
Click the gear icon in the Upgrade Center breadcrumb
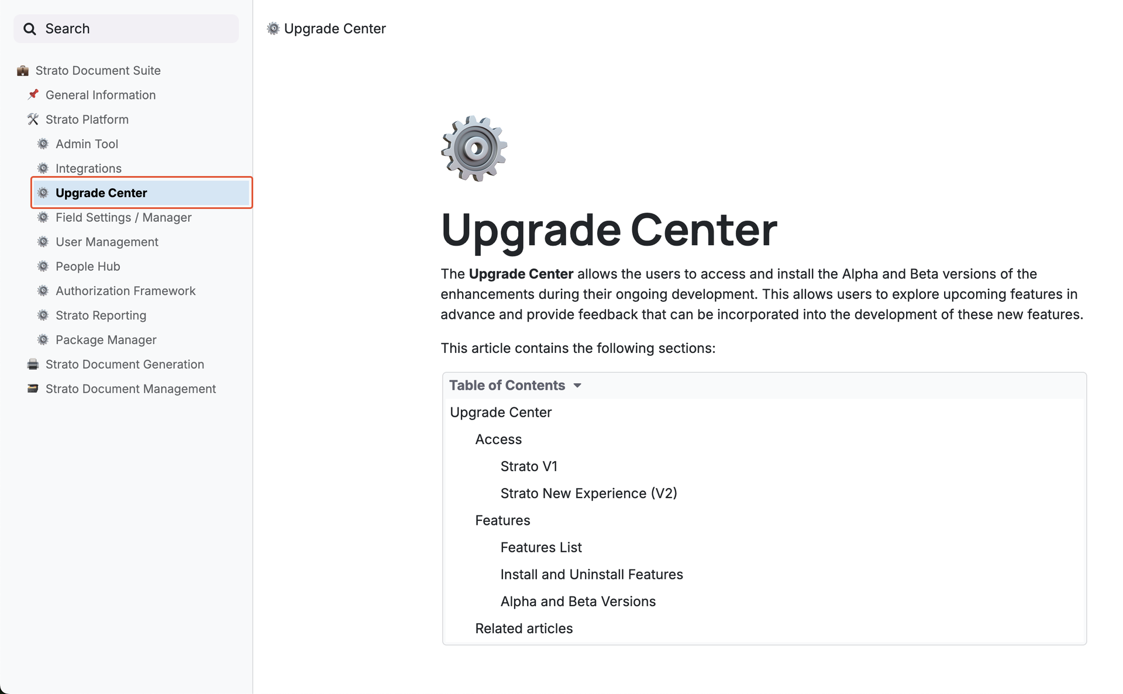(x=273, y=29)
